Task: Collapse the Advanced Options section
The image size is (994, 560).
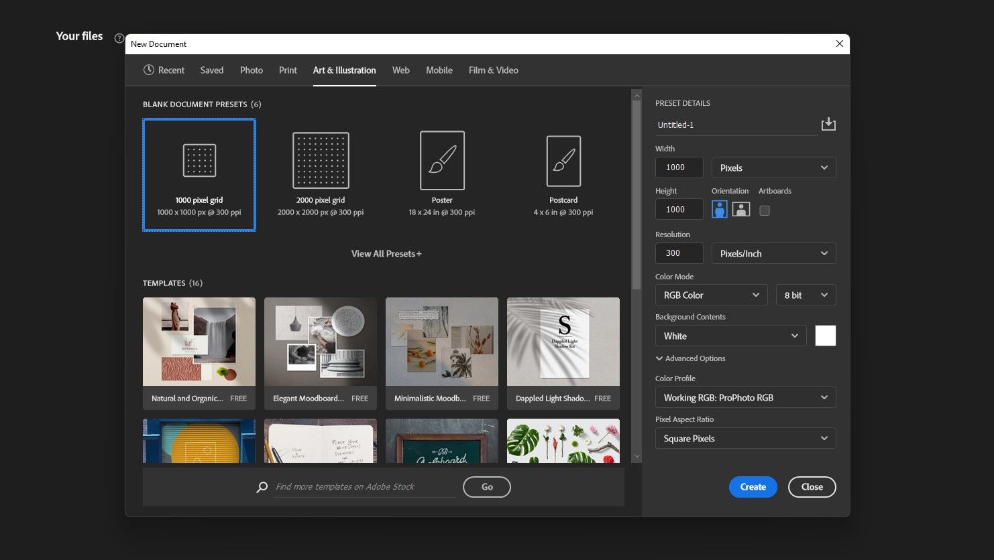Action: coord(690,358)
